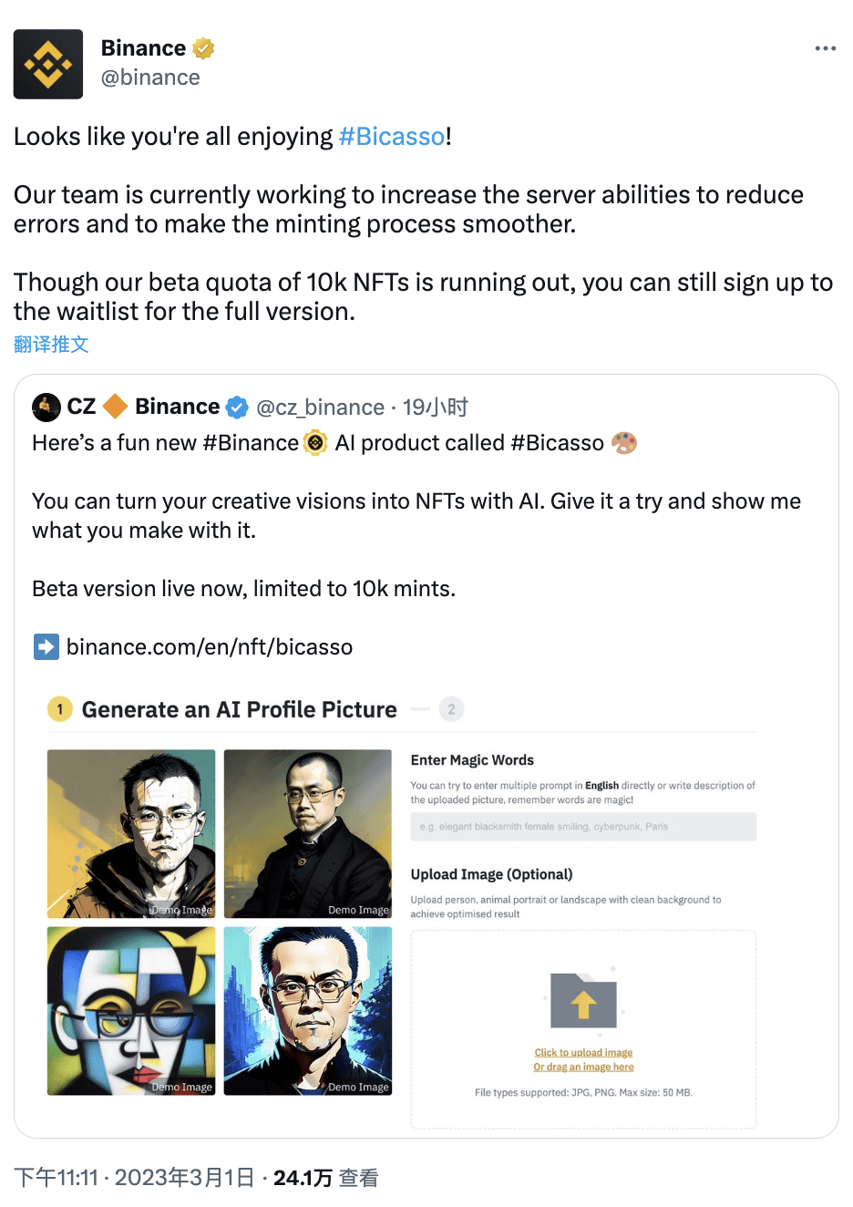The image size is (853, 1207).
Task: Click the Binance logo profile avatar
Action: 47,64
